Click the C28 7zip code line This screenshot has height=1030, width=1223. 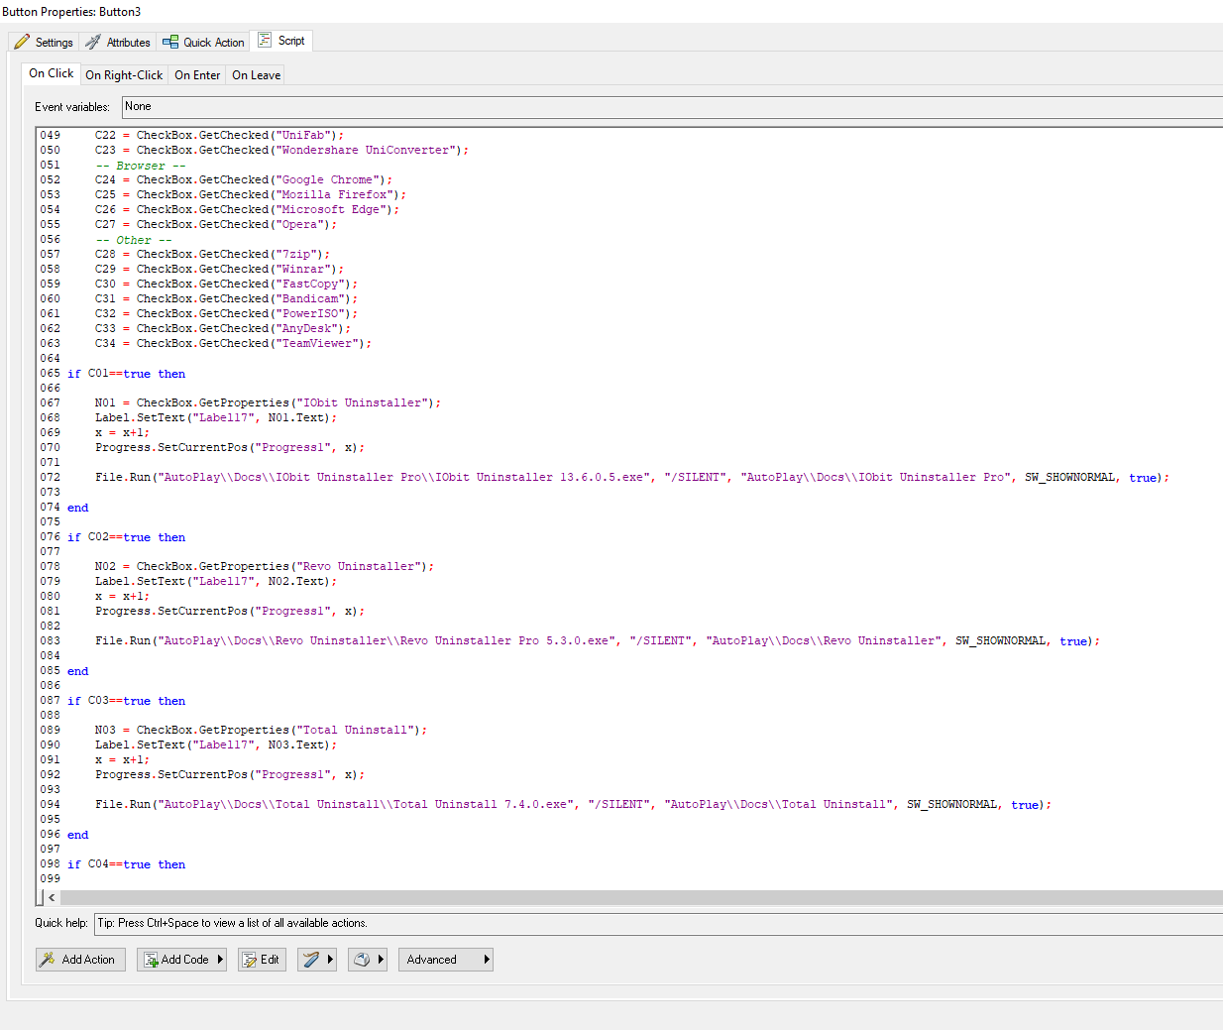[x=212, y=255]
